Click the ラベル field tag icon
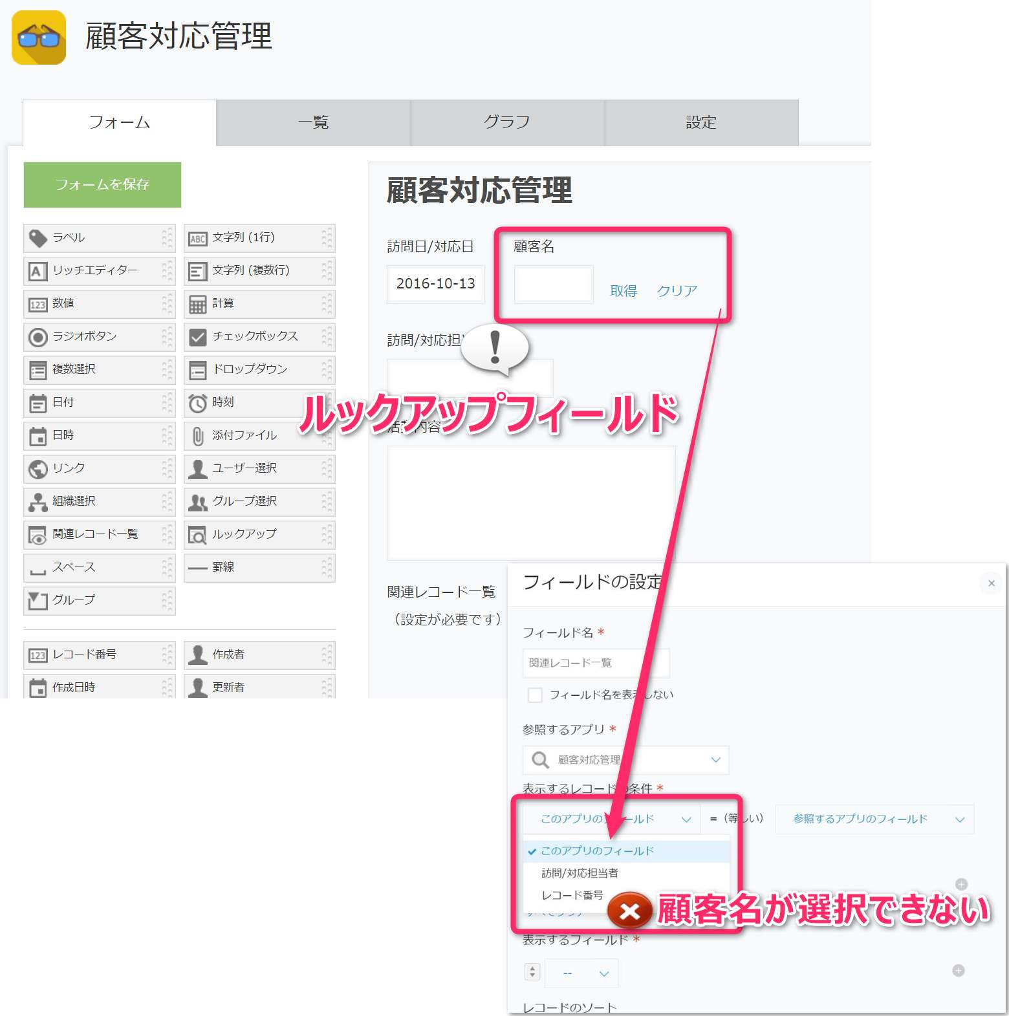The width and height of the screenshot is (1009, 1016). (38, 238)
